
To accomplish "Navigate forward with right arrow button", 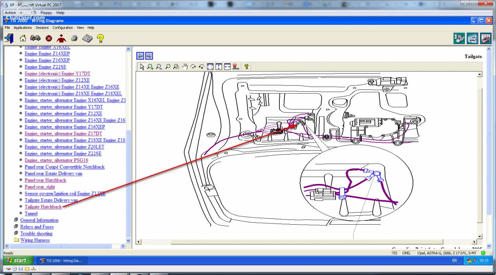I will [x=149, y=56].
